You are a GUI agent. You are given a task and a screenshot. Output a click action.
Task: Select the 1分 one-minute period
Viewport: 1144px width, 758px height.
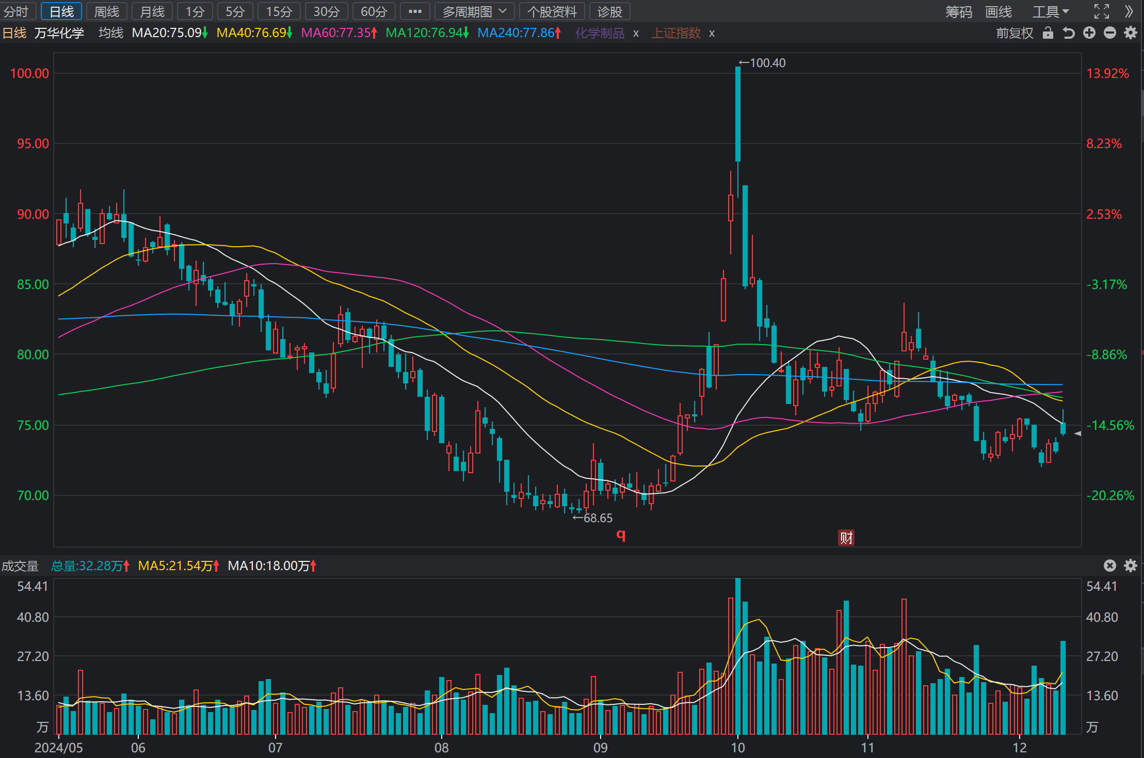click(195, 11)
